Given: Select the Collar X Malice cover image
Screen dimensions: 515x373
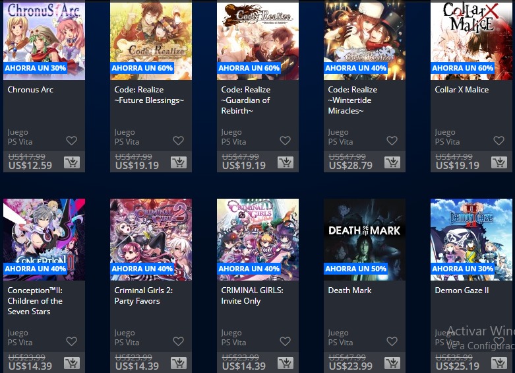Looking at the screenshot, I should [x=471, y=40].
